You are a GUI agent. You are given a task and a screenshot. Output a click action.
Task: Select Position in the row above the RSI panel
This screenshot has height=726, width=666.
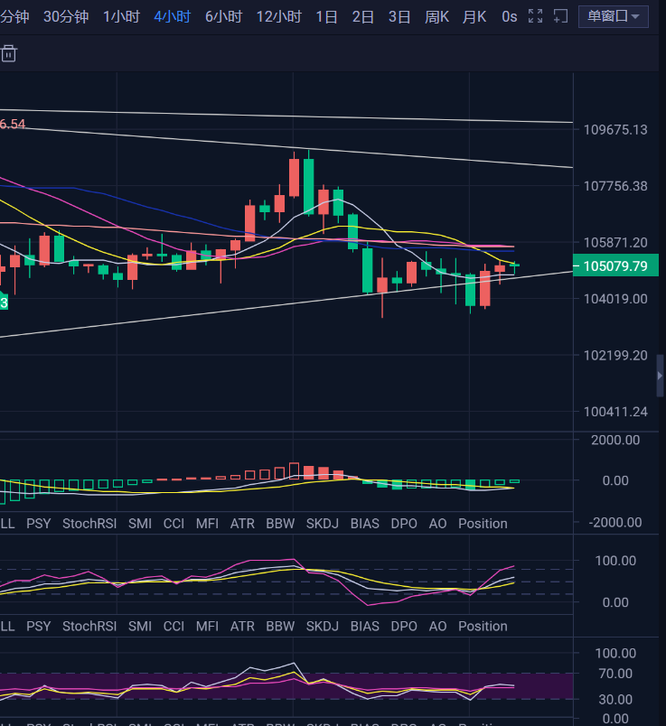[483, 627]
